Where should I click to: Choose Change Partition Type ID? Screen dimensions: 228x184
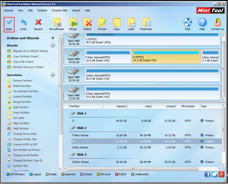tap(25, 161)
